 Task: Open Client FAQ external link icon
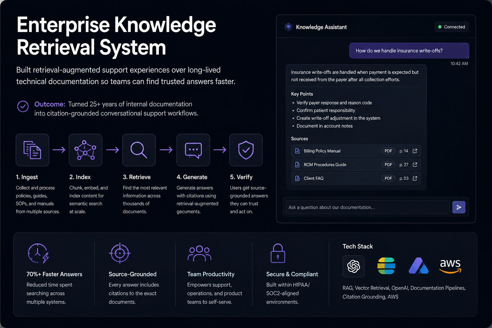pyautogui.click(x=415, y=178)
